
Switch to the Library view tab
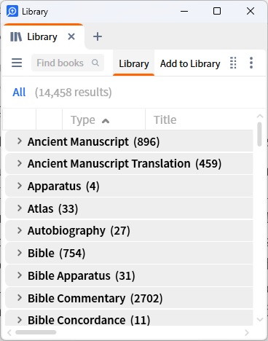(134, 63)
